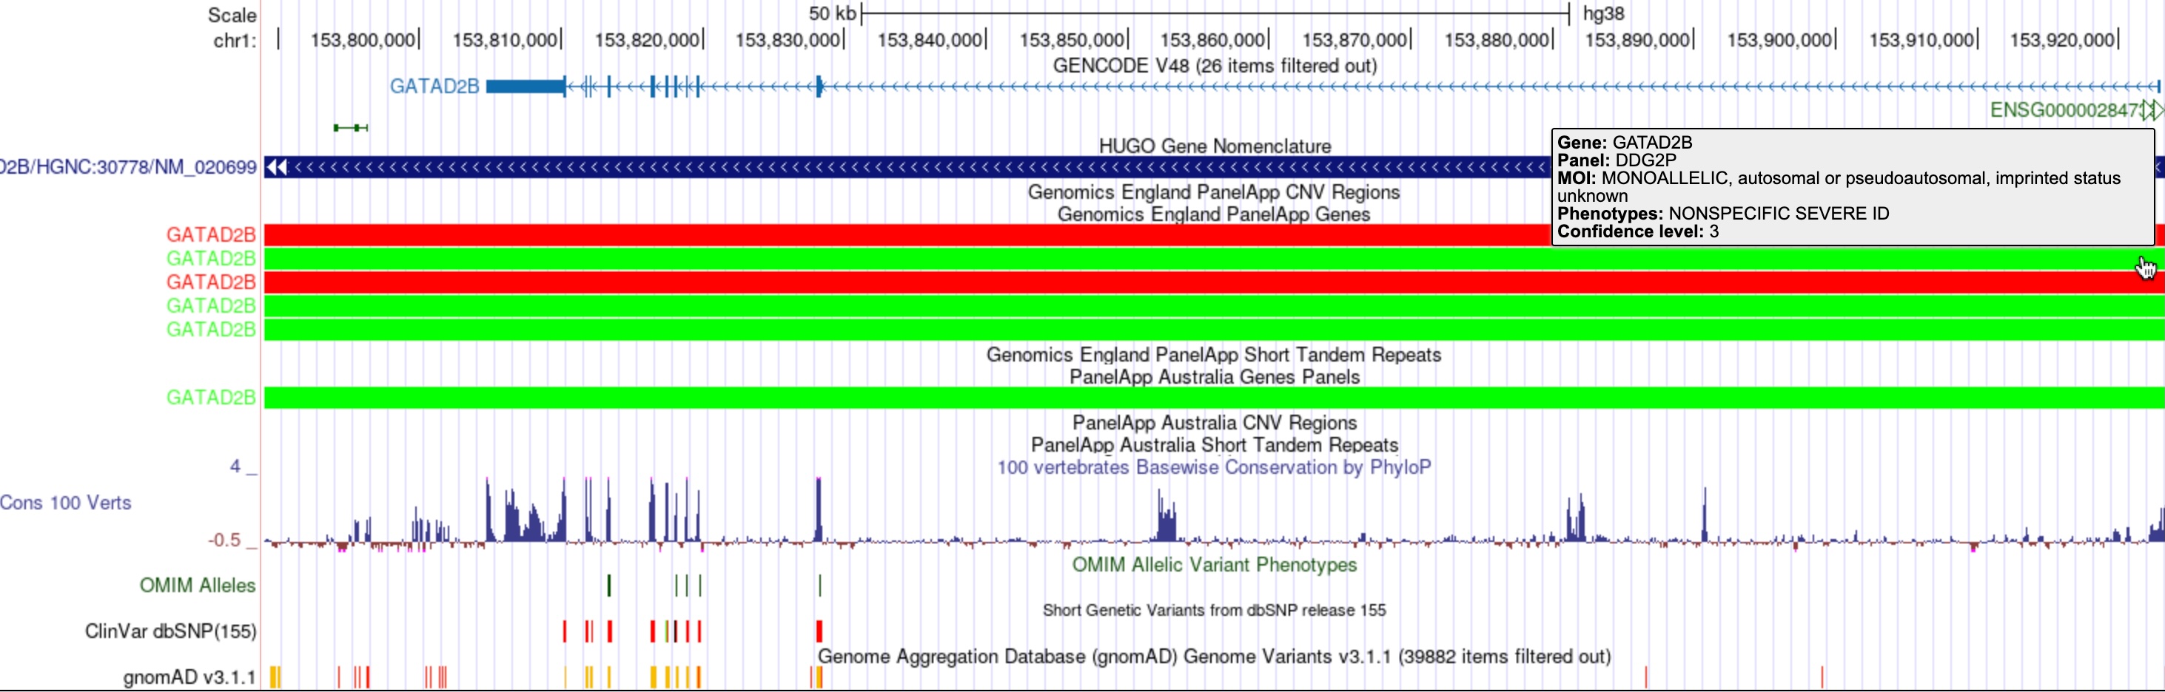Toggle the second red GATAD2B confidence bar
Viewport: 2165px width, 692px height.
(x=672, y=282)
